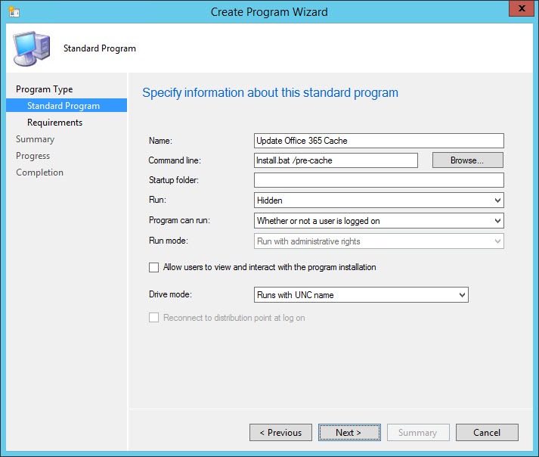Cancel the wizard
Viewport: 539px width, 457px height.
[487, 432]
